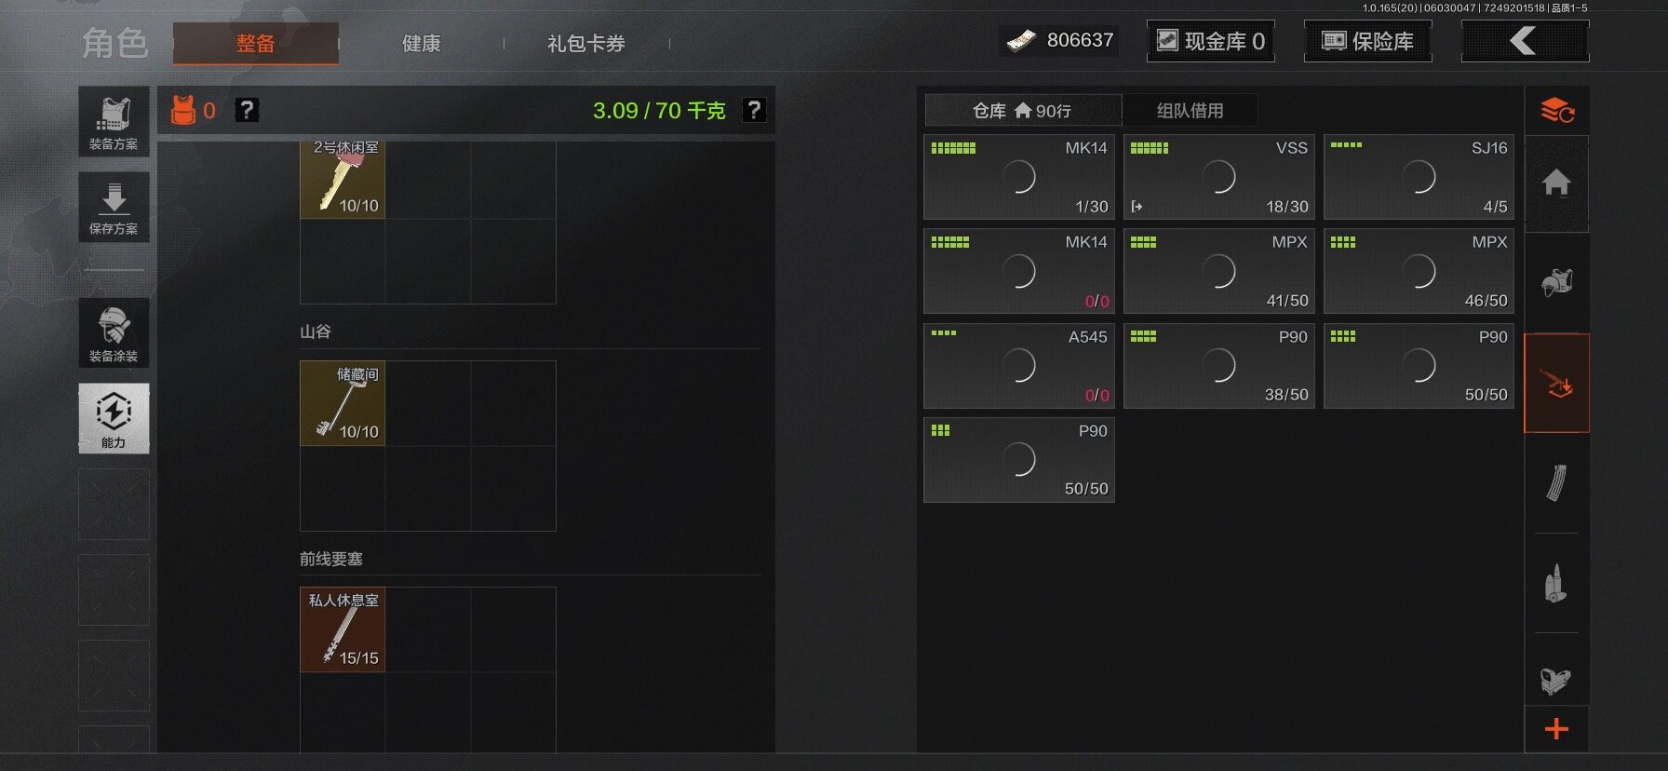The width and height of the screenshot is (1668, 771).
Task: Click the small arrow icon on VSS card
Action: click(x=1137, y=207)
